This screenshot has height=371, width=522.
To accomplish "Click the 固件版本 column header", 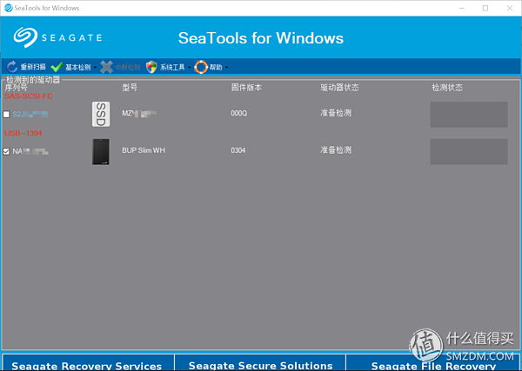I will point(246,88).
